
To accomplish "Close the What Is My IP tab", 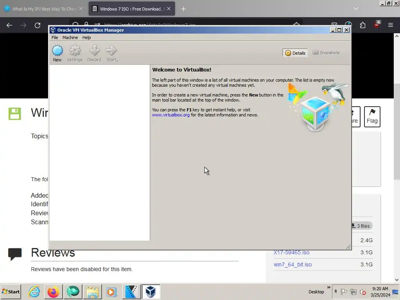I will pyautogui.click(x=81, y=9).
